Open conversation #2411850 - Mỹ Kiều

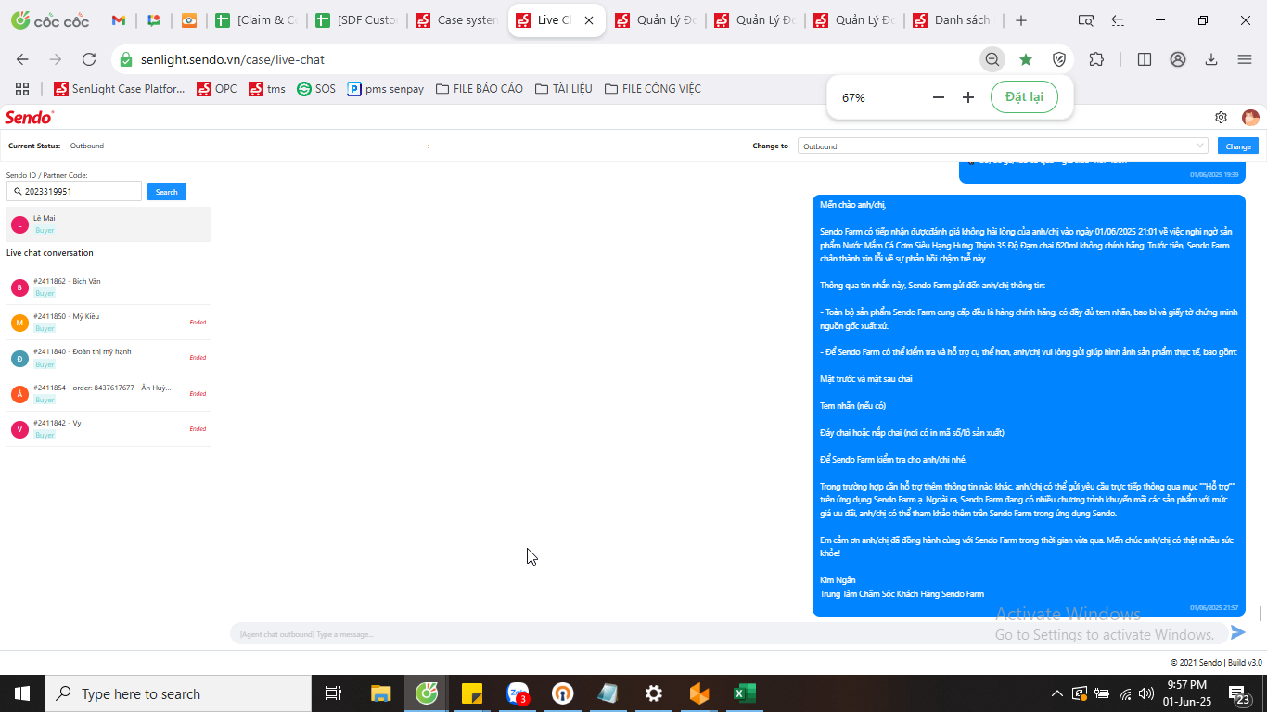pyautogui.click(x=109, y=323)
